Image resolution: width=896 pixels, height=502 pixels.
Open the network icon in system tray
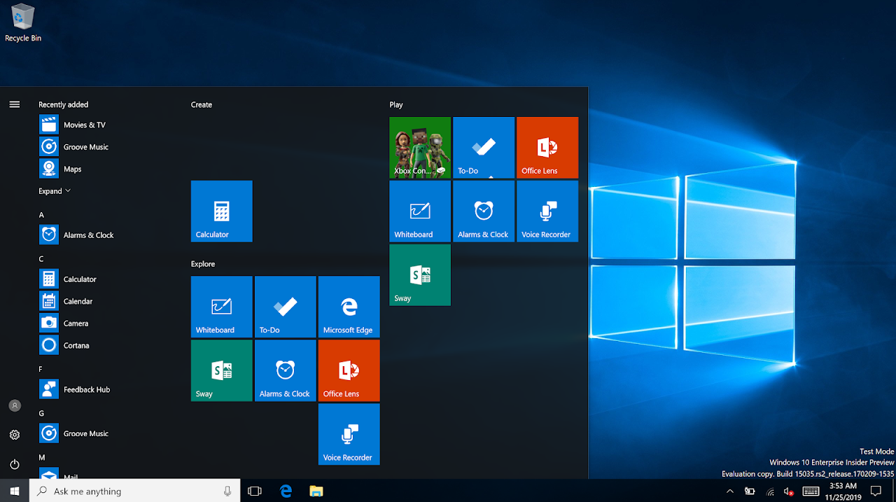pos(770,491)
